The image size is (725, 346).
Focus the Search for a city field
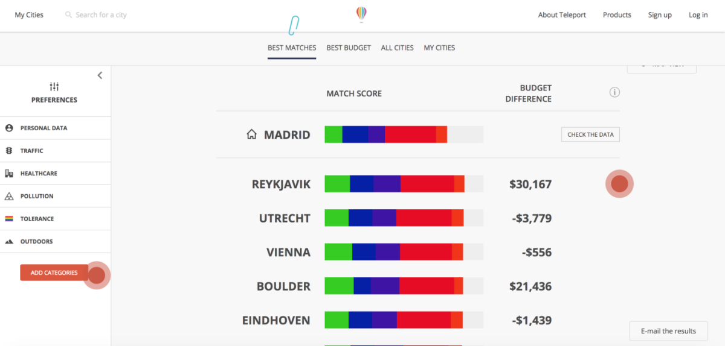tap(101, 15)
